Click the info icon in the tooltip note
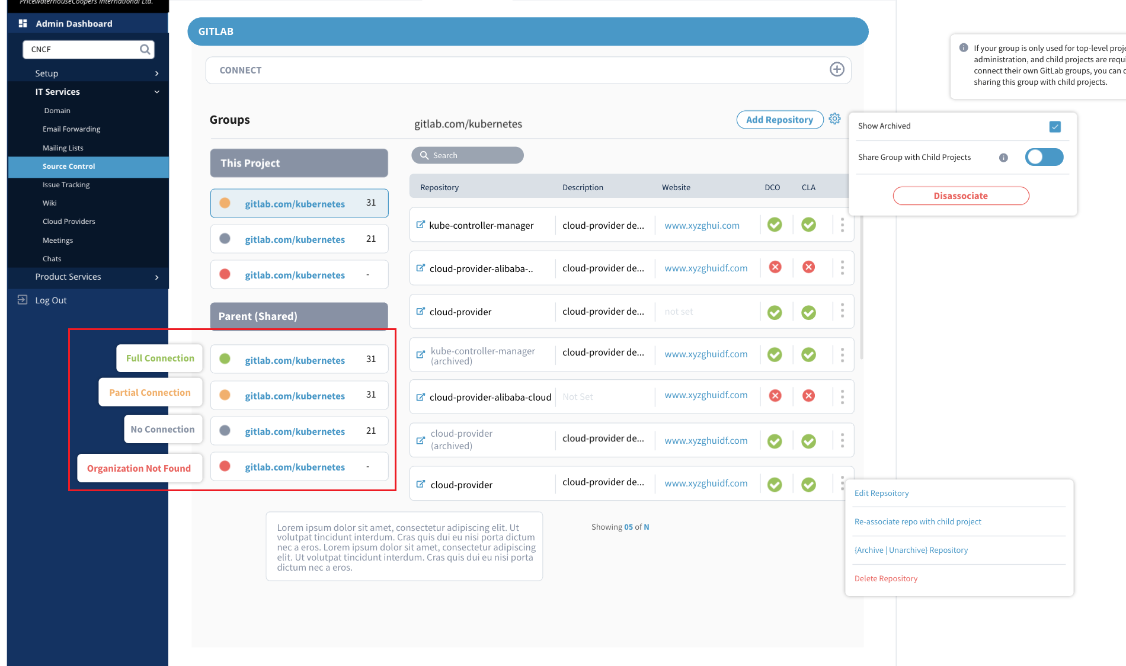This screenshot has width=1126, height=666. click(964, 48)
